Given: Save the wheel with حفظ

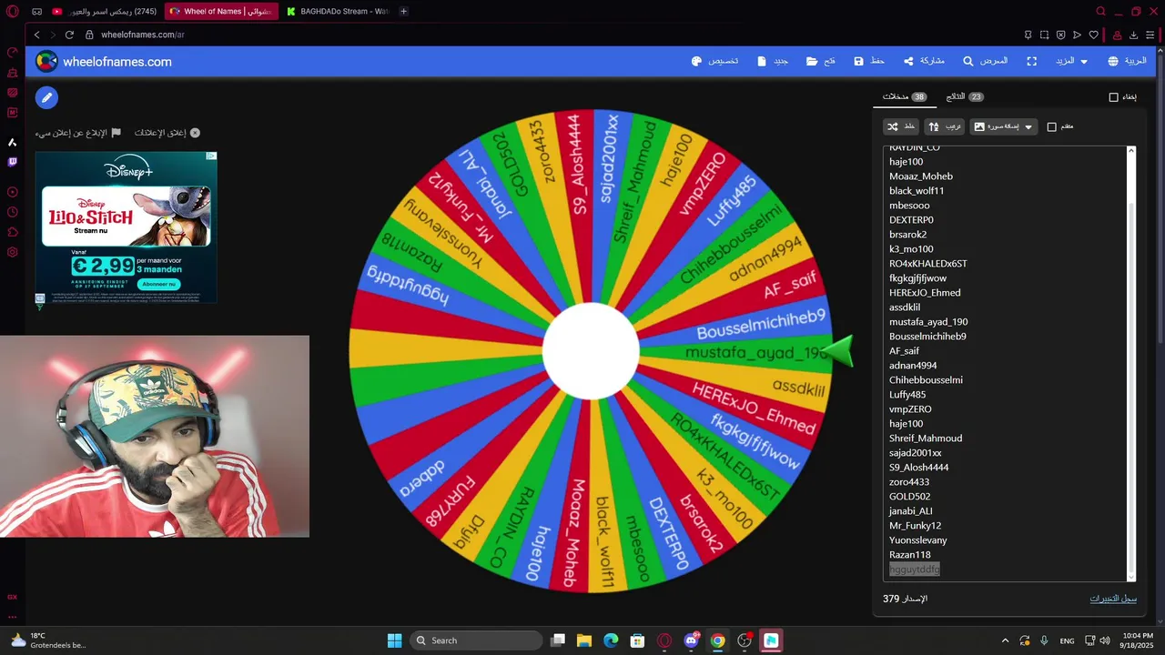Looking at the screenshot, I should [x=869, y=61].
